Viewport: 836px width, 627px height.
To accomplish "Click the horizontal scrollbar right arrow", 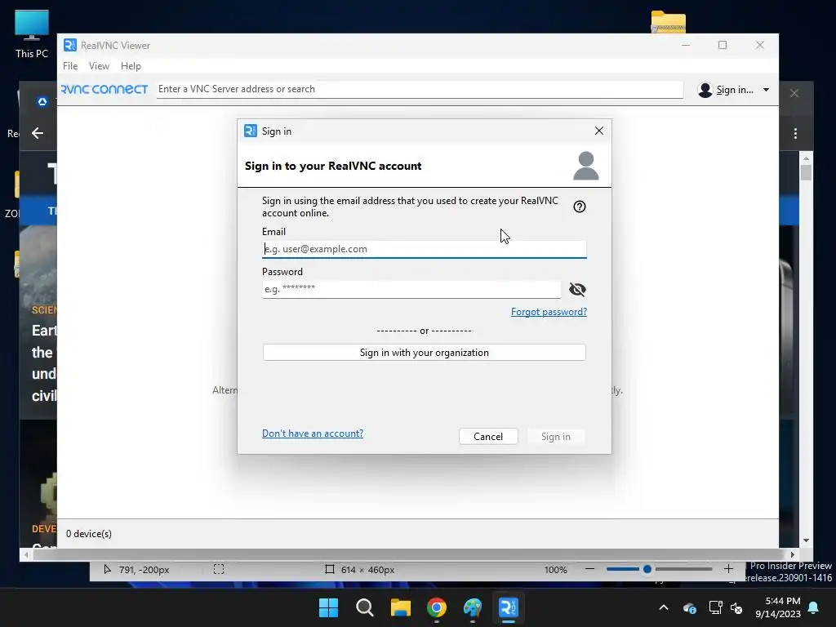I will [793, 554].
